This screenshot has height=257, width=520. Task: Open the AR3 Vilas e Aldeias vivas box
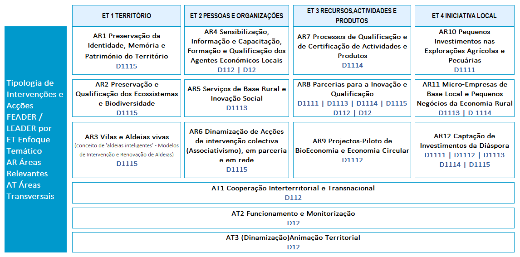tap(126, 150)
